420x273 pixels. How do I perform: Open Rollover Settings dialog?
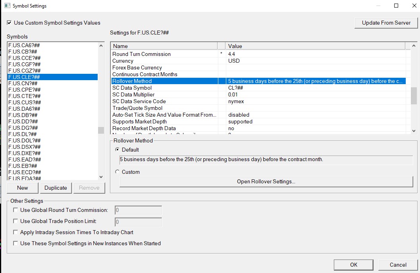(x=266, y=181)
